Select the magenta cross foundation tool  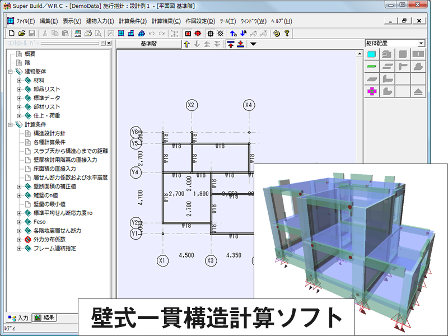pyautogui.click(x=371, y=91)
